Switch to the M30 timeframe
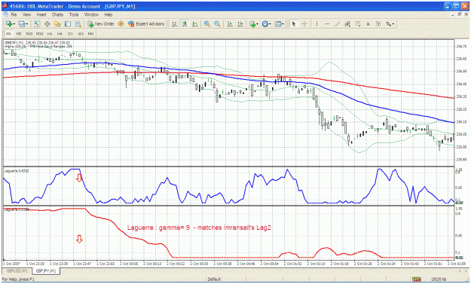Viewport: 471px width, 284px height. [x=40, y=34]
